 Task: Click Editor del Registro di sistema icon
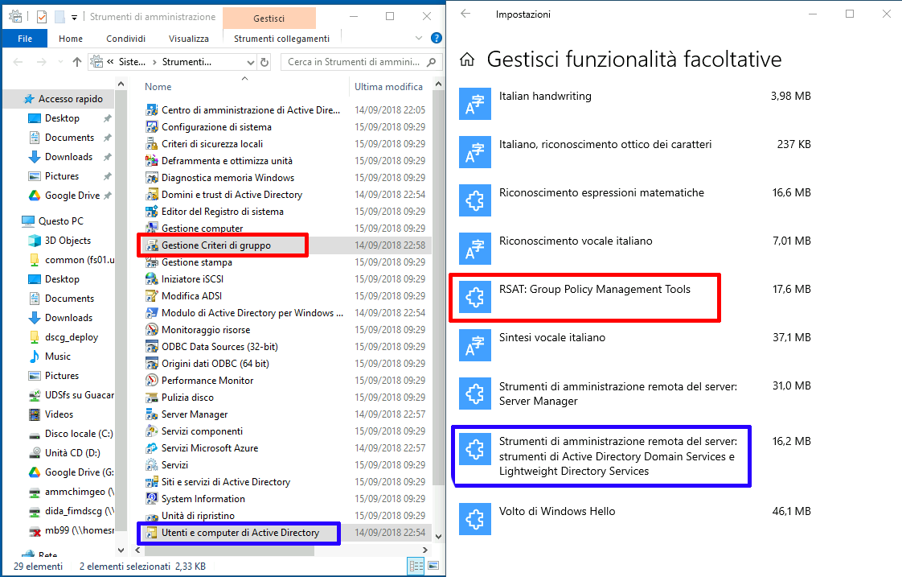pyautogui.click(x=152, y=212)
